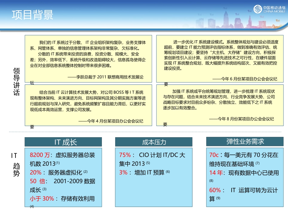The height and width of the screenshot is (216, 288).
Task: Select the slide title 项目背景
Action: click(x=32, y=15)
